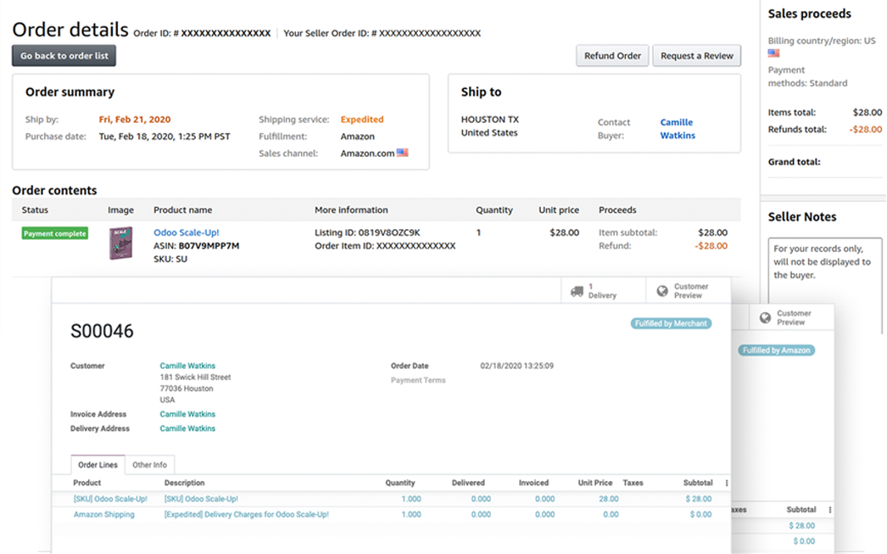
Task: Click the green Payment complete status badge
Action: pos(55,233)
